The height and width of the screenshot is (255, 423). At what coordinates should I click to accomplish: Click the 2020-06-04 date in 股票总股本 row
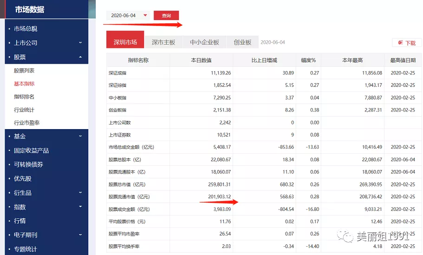pyautogui.click(x=403, y=159)
